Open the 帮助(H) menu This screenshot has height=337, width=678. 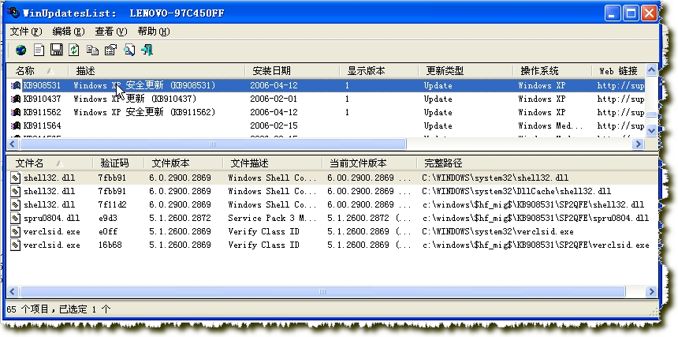[x=154, y=32]
